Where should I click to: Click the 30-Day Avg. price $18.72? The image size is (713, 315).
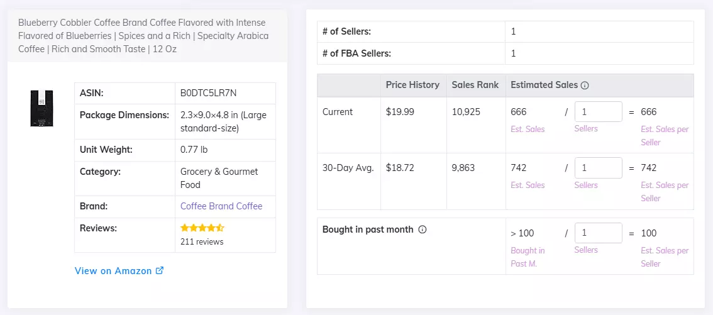pyautogui.click(x=400, y=168)
